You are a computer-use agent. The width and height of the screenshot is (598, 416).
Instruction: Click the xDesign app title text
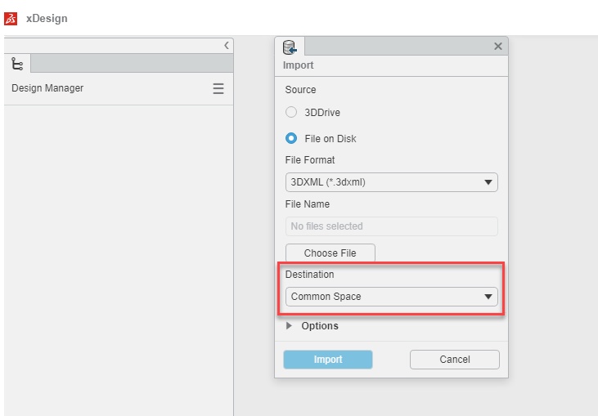pyautogui.click(x=47, y=18)
